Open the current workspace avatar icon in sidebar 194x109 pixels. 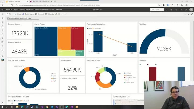coord(2,60)
